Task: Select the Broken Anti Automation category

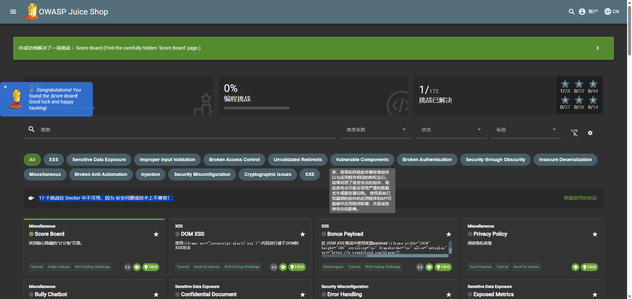Action: coord(101,175)
